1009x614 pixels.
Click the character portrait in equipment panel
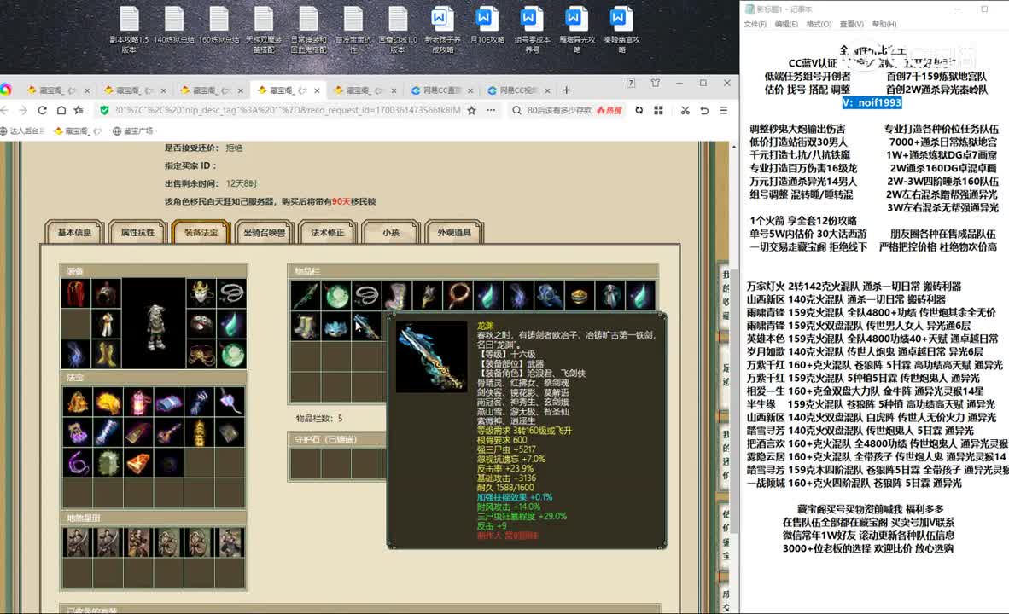(154, 324)
